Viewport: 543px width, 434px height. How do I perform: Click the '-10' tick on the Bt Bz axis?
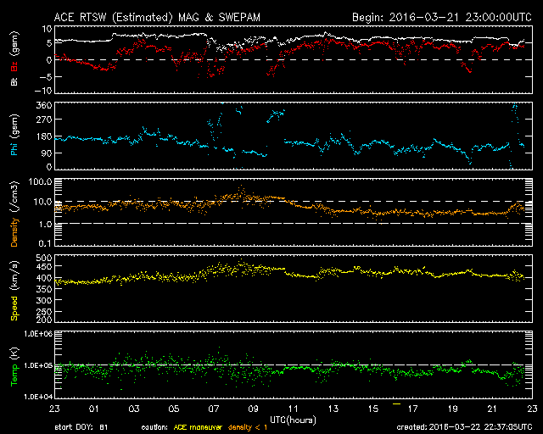coord(43,91)
